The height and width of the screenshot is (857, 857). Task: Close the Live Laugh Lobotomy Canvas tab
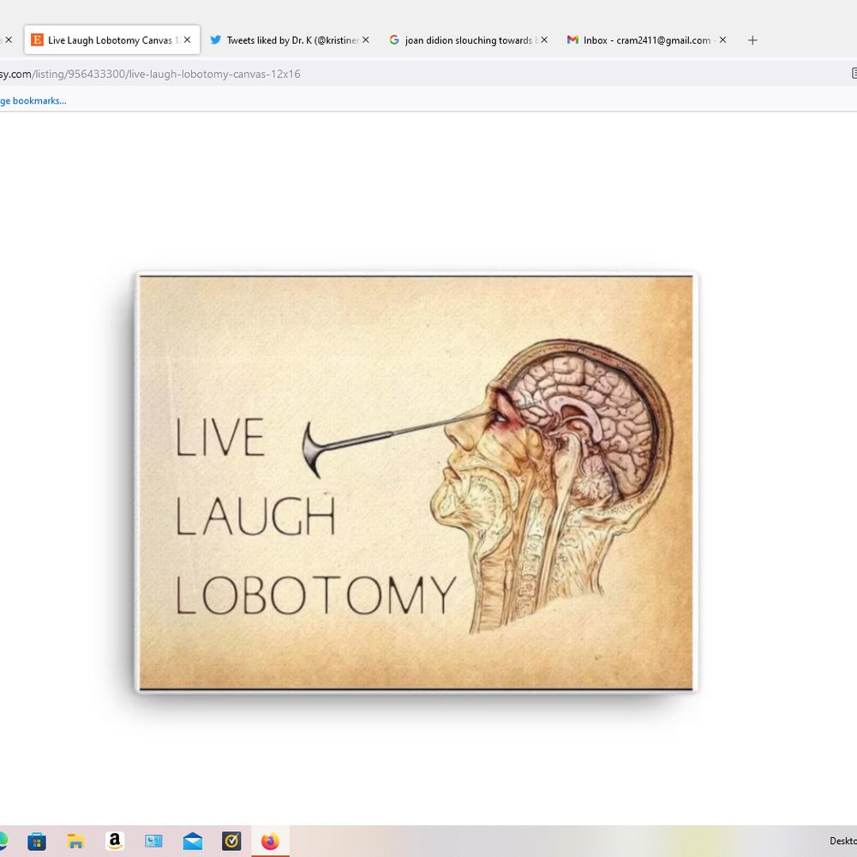[187, 40]
